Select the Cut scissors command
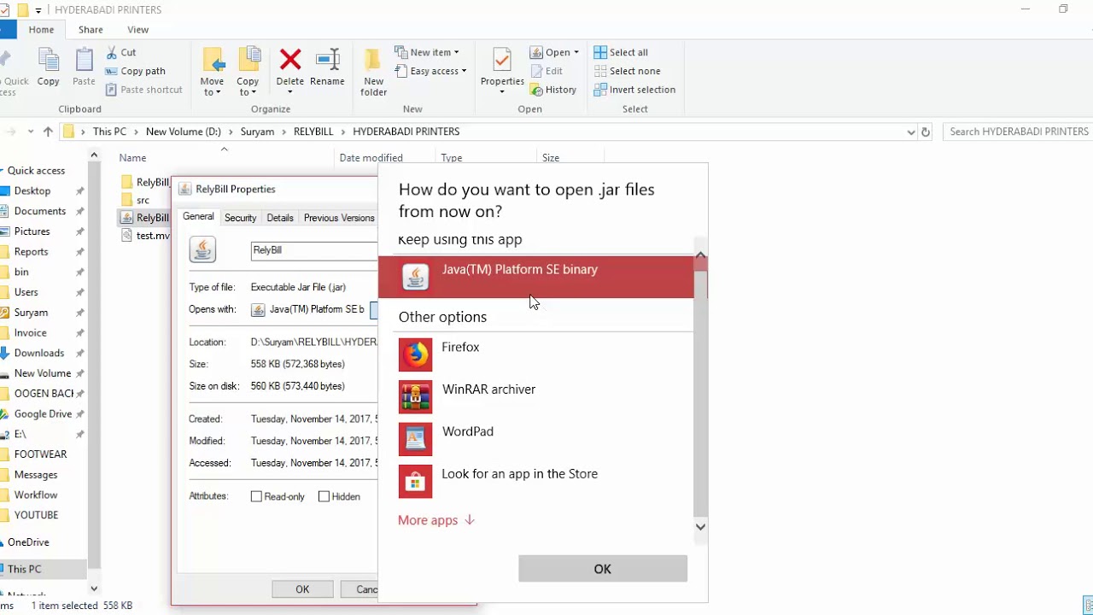 pos(120,52)
